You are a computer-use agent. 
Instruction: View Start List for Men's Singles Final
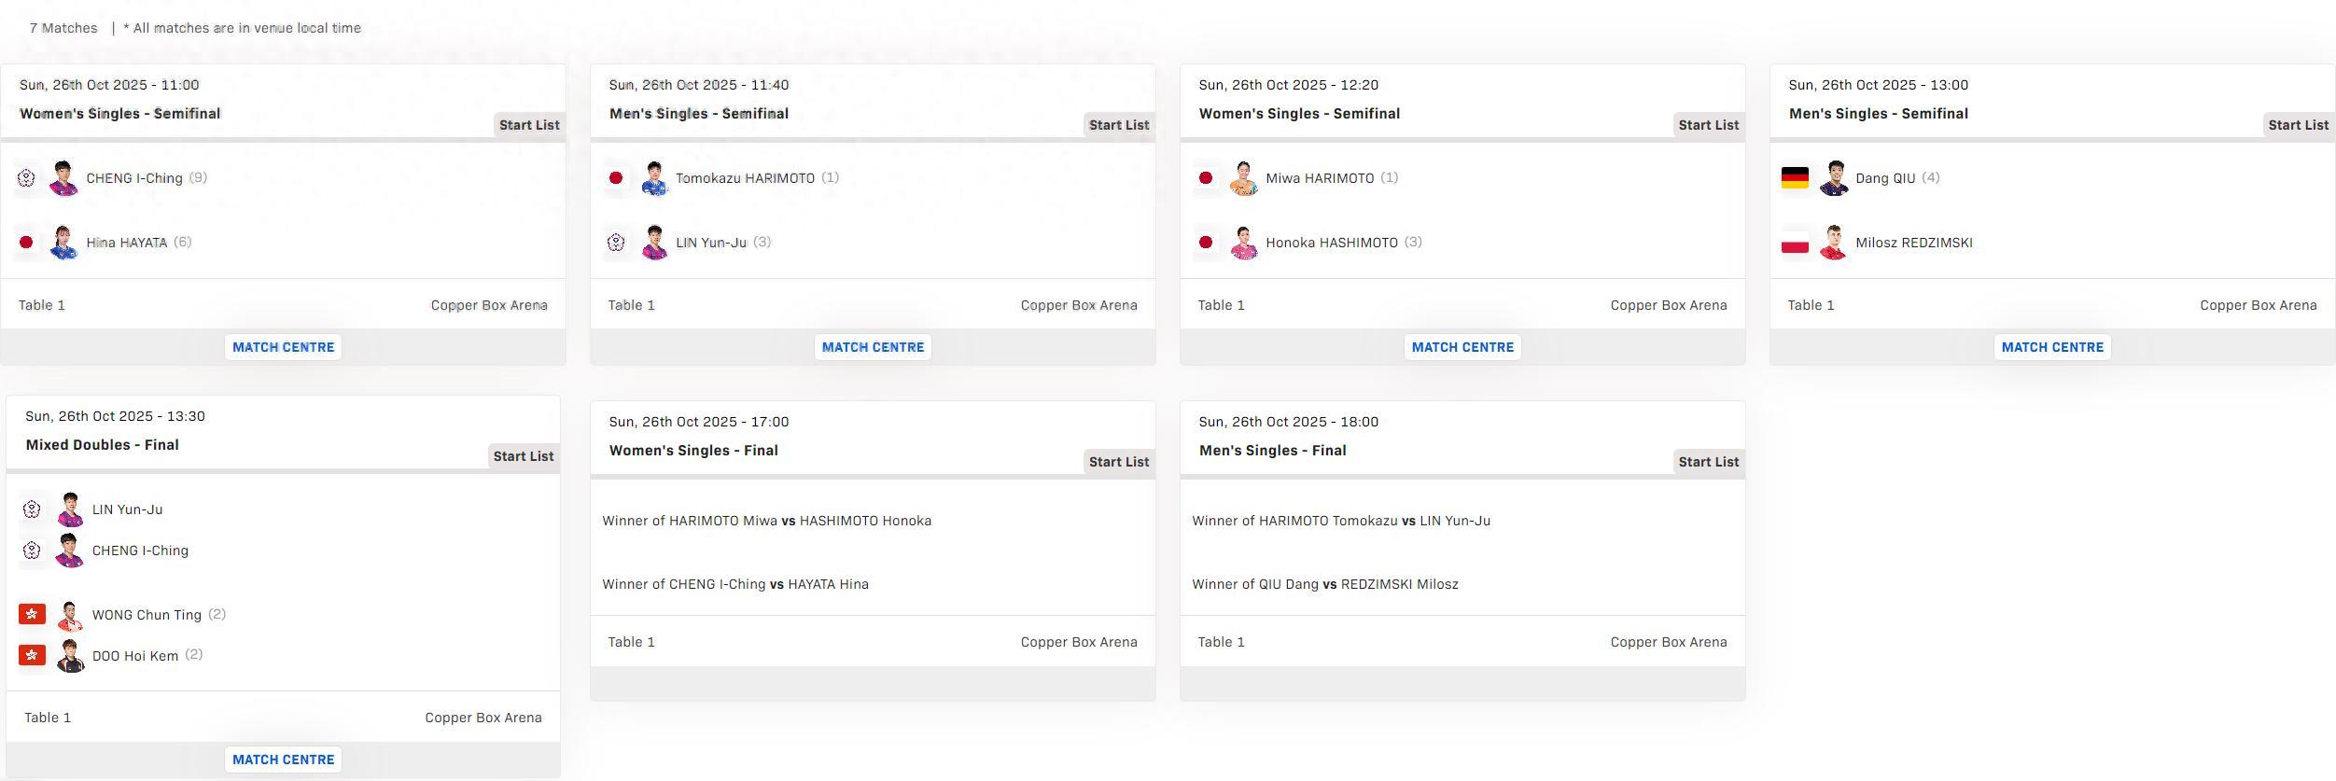point(1708,462)
